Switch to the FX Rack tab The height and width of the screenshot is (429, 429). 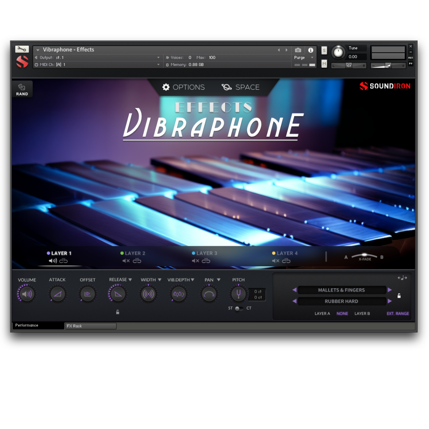(91, 326)
